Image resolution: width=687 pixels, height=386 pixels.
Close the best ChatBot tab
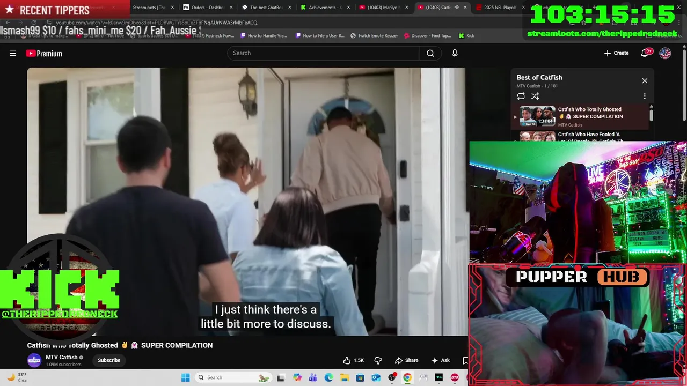[289, 8]
